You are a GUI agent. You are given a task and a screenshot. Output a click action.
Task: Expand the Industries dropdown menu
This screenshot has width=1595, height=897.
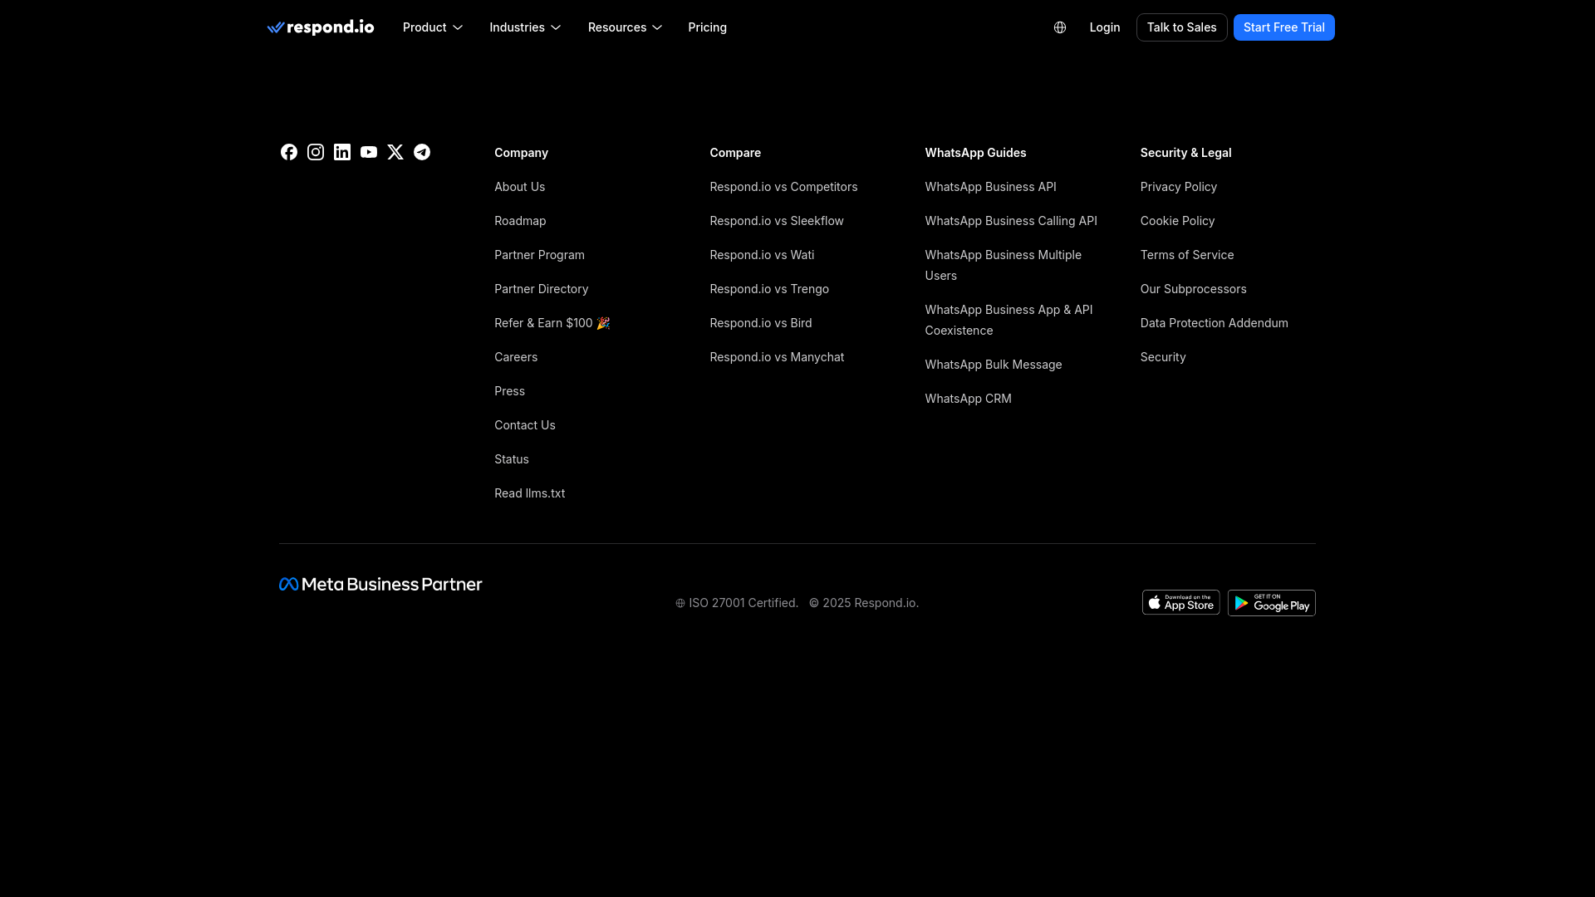525,27
